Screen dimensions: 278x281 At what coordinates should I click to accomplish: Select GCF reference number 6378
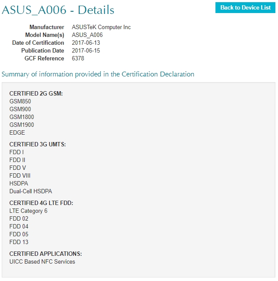coord(78,59)
